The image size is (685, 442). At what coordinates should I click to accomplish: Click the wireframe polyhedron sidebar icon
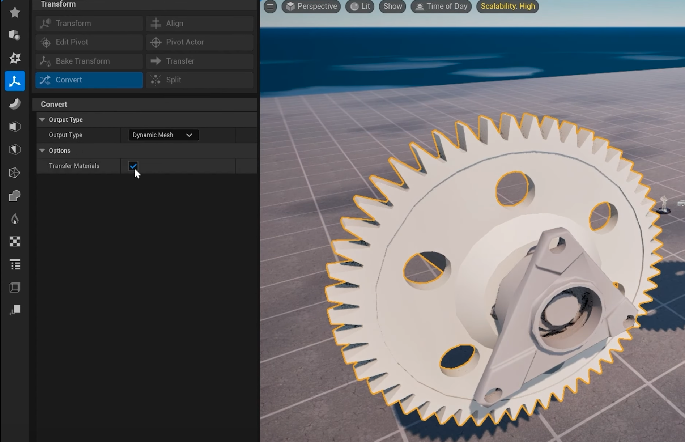(x=15, y=173)
